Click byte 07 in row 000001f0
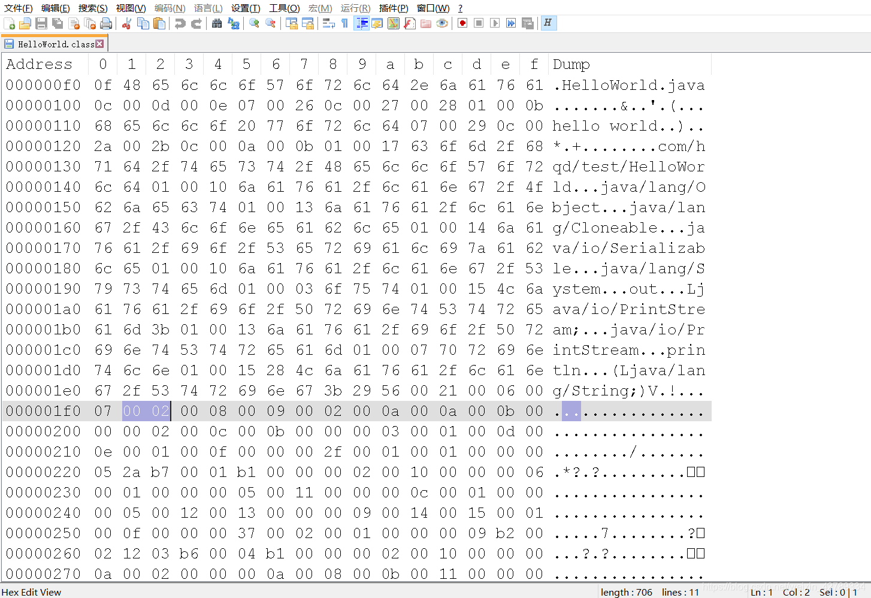Screen dimensions: 871x598 click(103, 411)
